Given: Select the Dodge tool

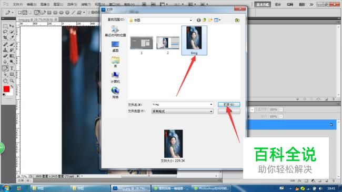Looking at the screenshot, I should pyautogui.click(x=12, y=62).
